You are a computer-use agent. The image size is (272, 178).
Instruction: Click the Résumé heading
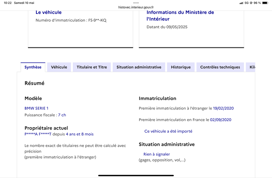[35, 83]
